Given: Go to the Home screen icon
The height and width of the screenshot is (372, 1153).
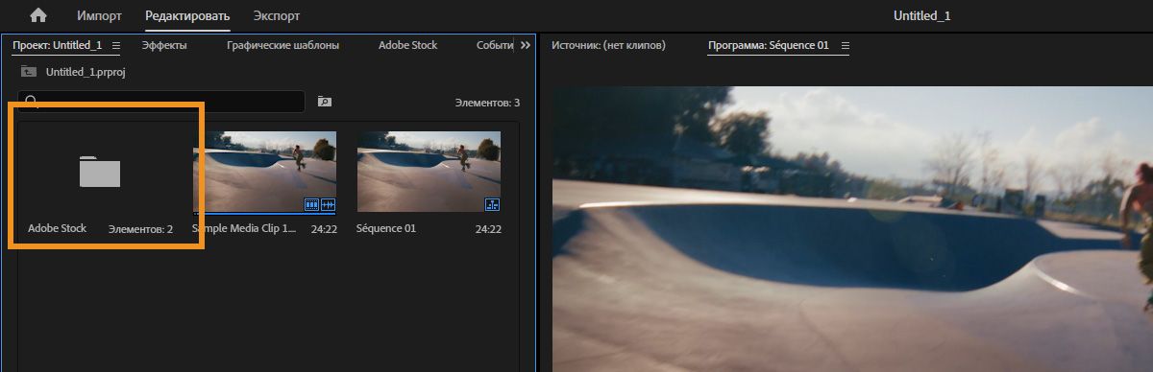Looking at the screenshot, I should (x=38, y=15).
